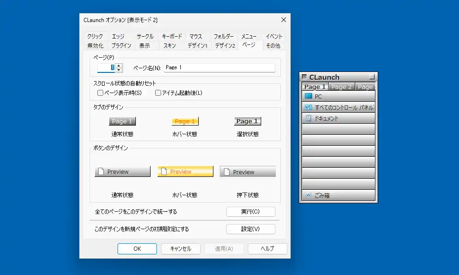Screen dimensions: 459x275
Task: Switch to the Page 2 tab in the CLaunch window
Action: 341,87
